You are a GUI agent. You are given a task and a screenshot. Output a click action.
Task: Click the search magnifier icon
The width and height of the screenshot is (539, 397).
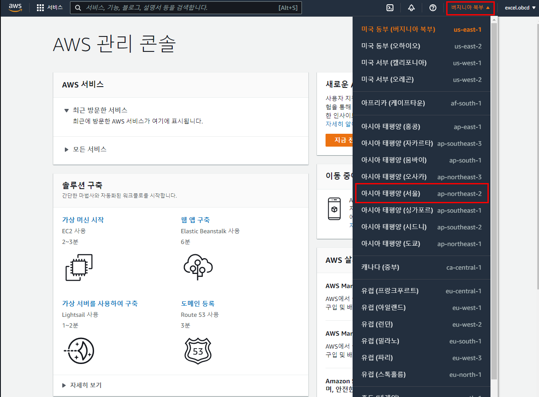coord(78,8)
